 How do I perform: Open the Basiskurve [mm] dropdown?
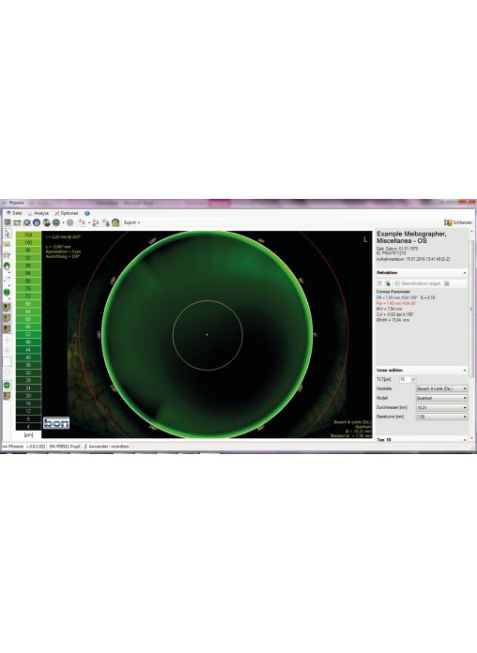coord(441,417)
